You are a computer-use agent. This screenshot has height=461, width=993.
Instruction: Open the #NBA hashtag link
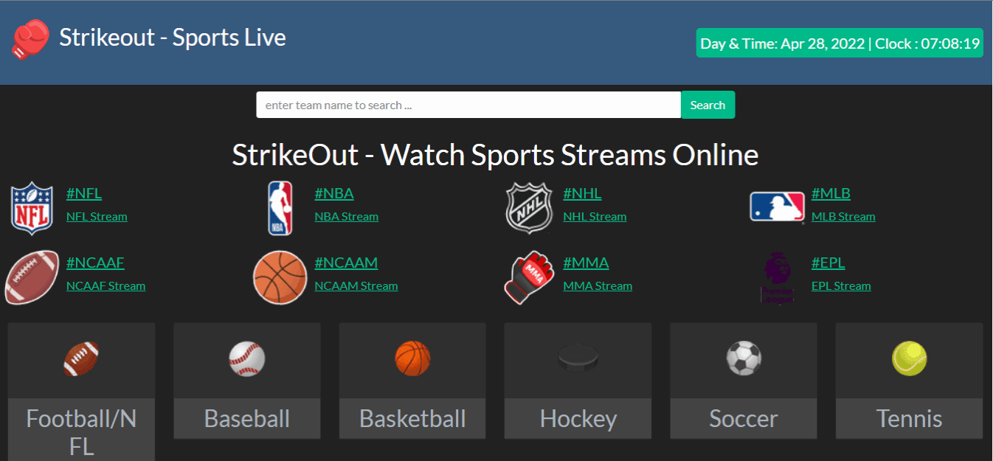point(334,194)
